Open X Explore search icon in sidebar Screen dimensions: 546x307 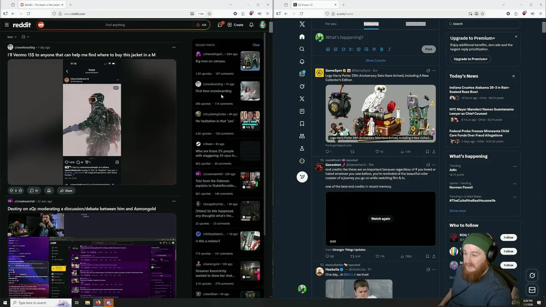point(302,49)
